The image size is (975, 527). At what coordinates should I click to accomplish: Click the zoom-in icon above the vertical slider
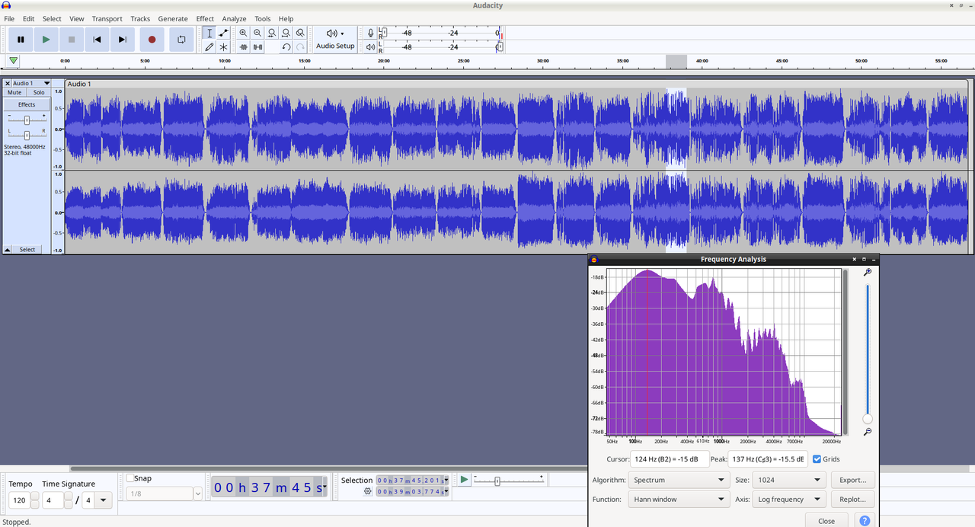coord(868,273)
